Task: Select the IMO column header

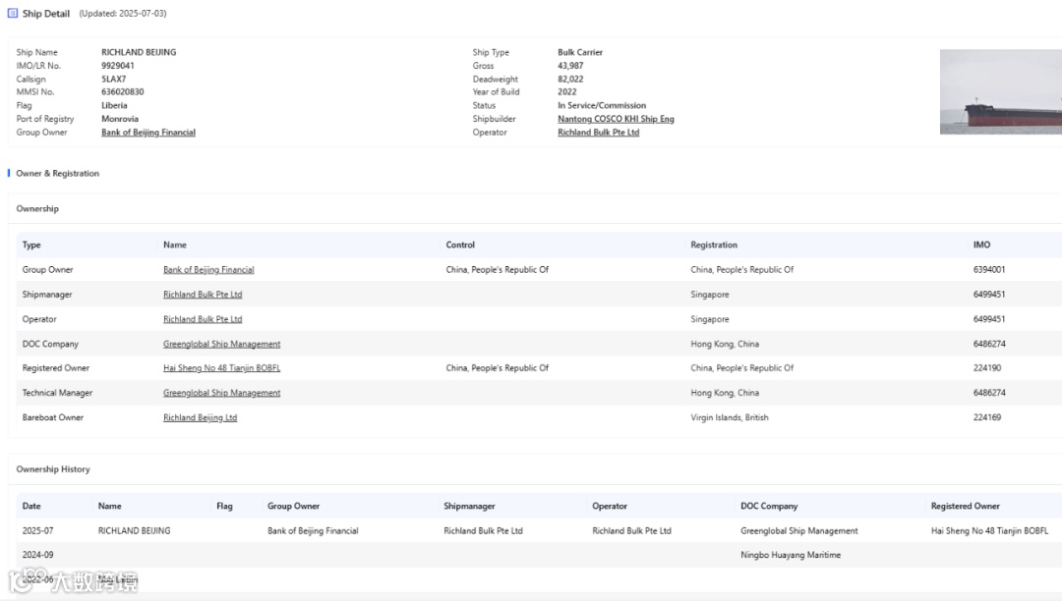Action: click(x=981, y=245)
